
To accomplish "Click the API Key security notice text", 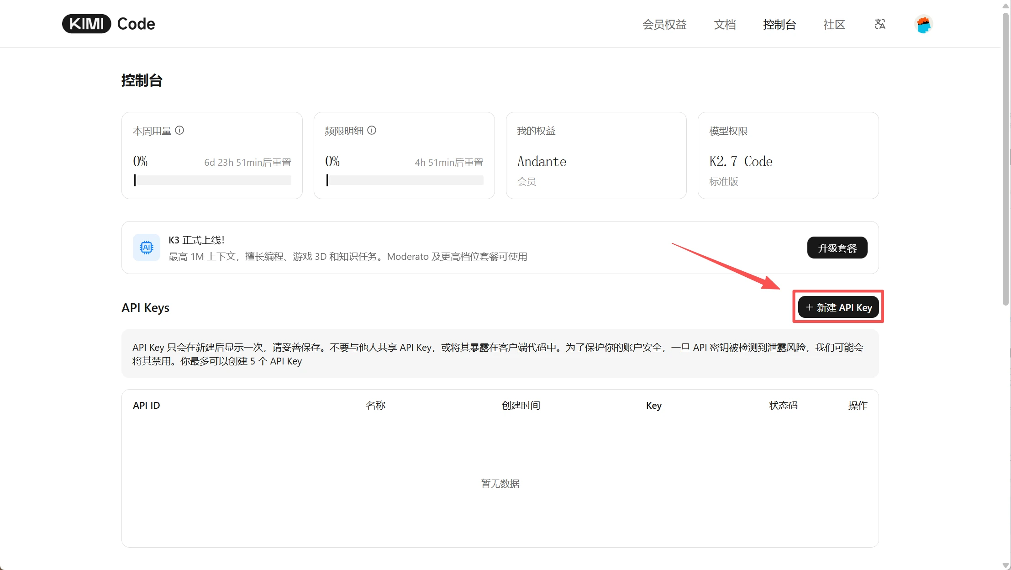I will (498, 354).
